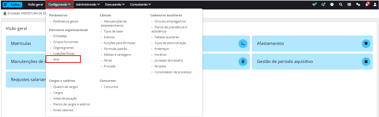The image size is (379, 117).
Task: Open notifications bell with badge
Action: coord(367,4)
